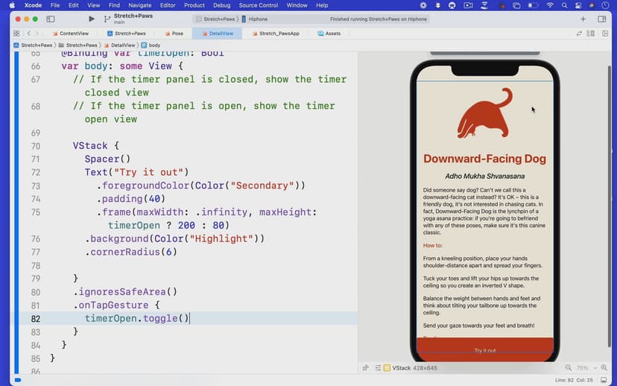Image resolution: width=617 pixels, height=386 pixels.
Task: Click the add library plus button
Action: coord(583,19)
